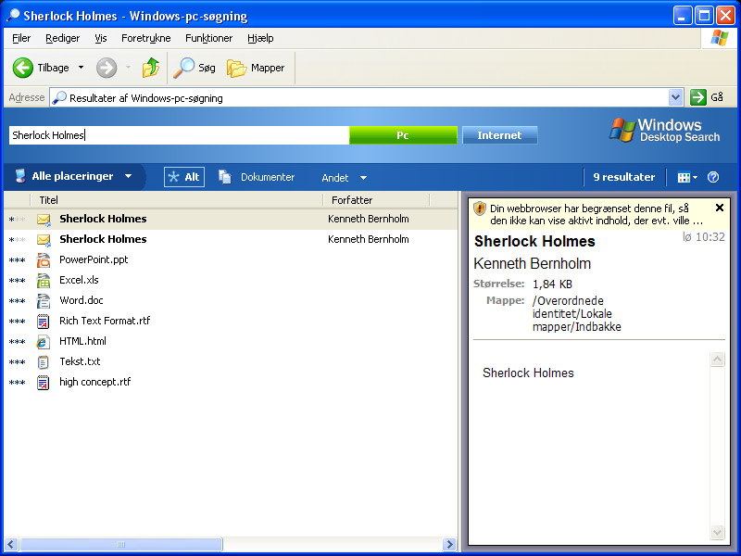The height and width of the screenshot is (556, 741).
Task: Click the results list horizontal scrollbar thumb
Action: [x=121, y=544]
